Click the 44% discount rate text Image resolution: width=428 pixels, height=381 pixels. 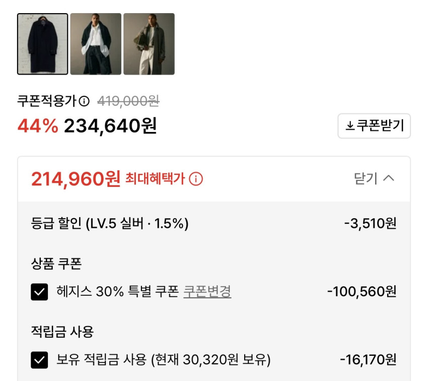[38, 126]
